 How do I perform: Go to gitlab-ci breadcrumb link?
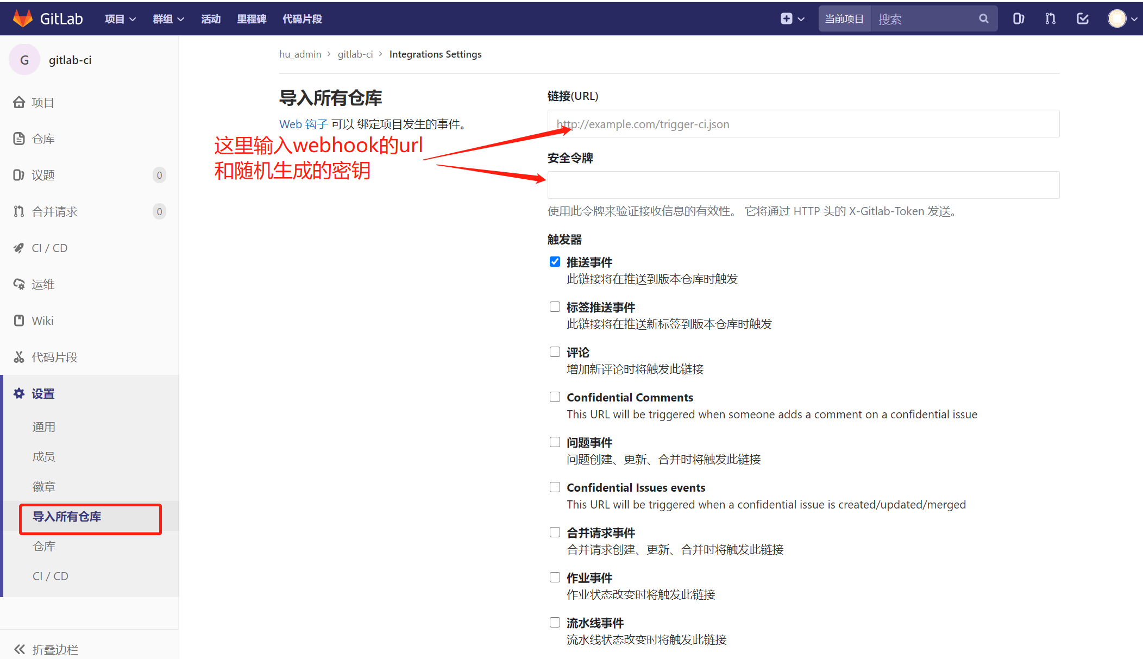[355, 54]
